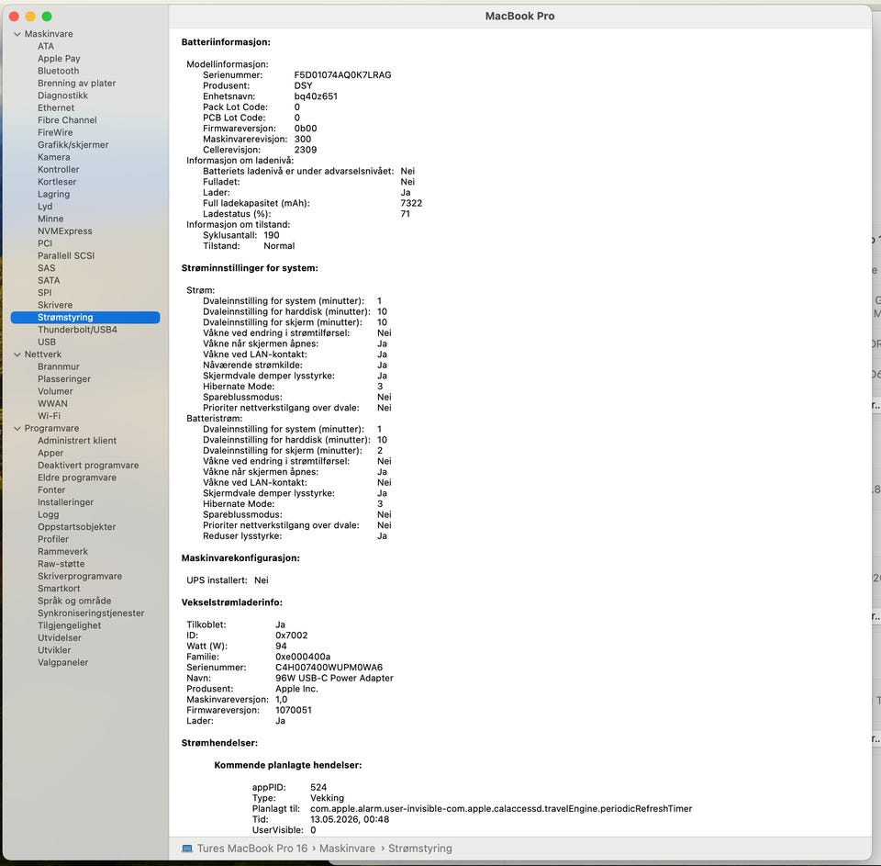Open Minne entry
Viewport: 881px width, 866px height.
tap(50, 219)
